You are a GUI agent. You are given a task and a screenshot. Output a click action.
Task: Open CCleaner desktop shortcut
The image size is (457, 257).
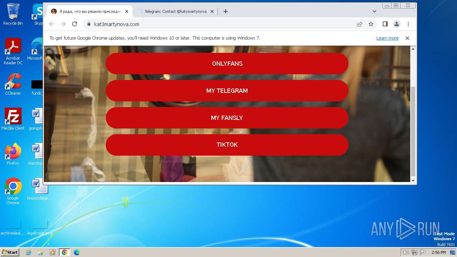point(13,85)
